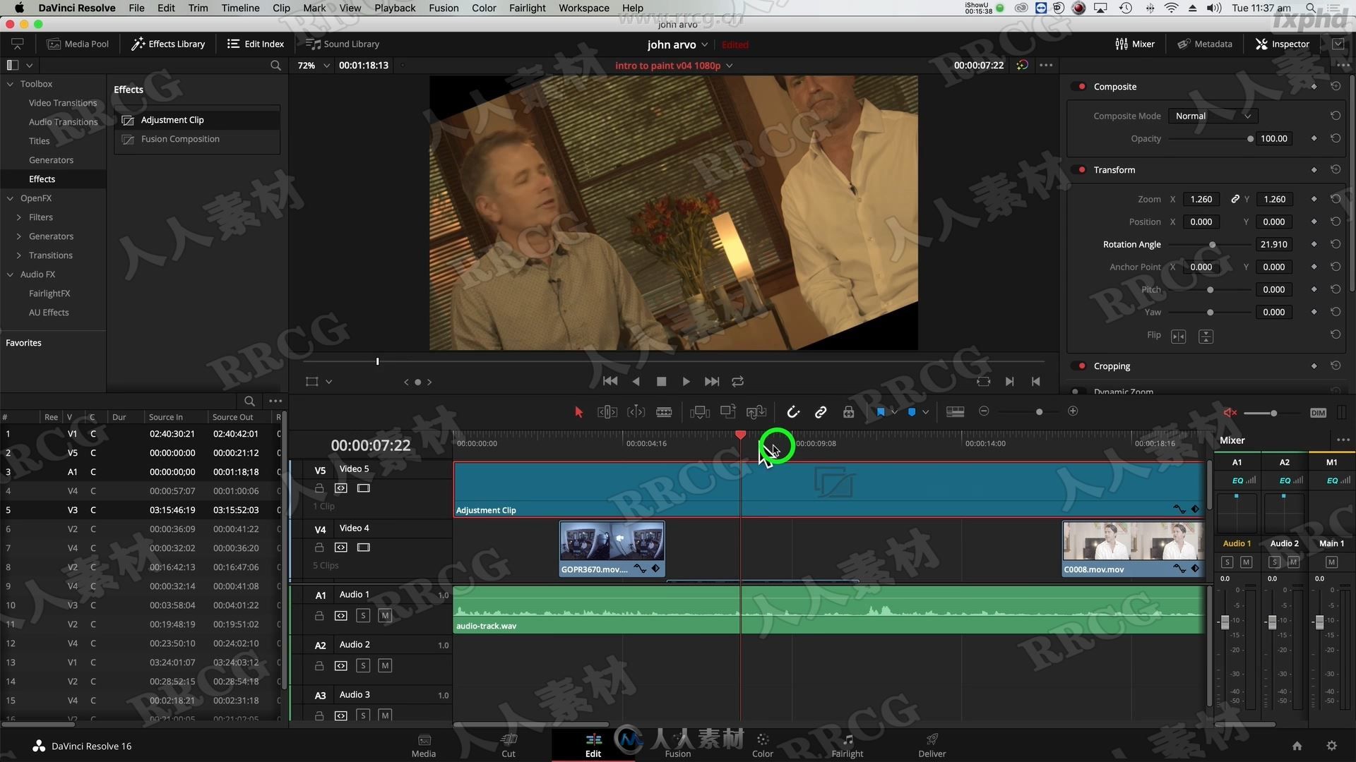Switch to the Cut page
Image resolution: width=1356 pixels, height=762 pixels.
(509, 746)
